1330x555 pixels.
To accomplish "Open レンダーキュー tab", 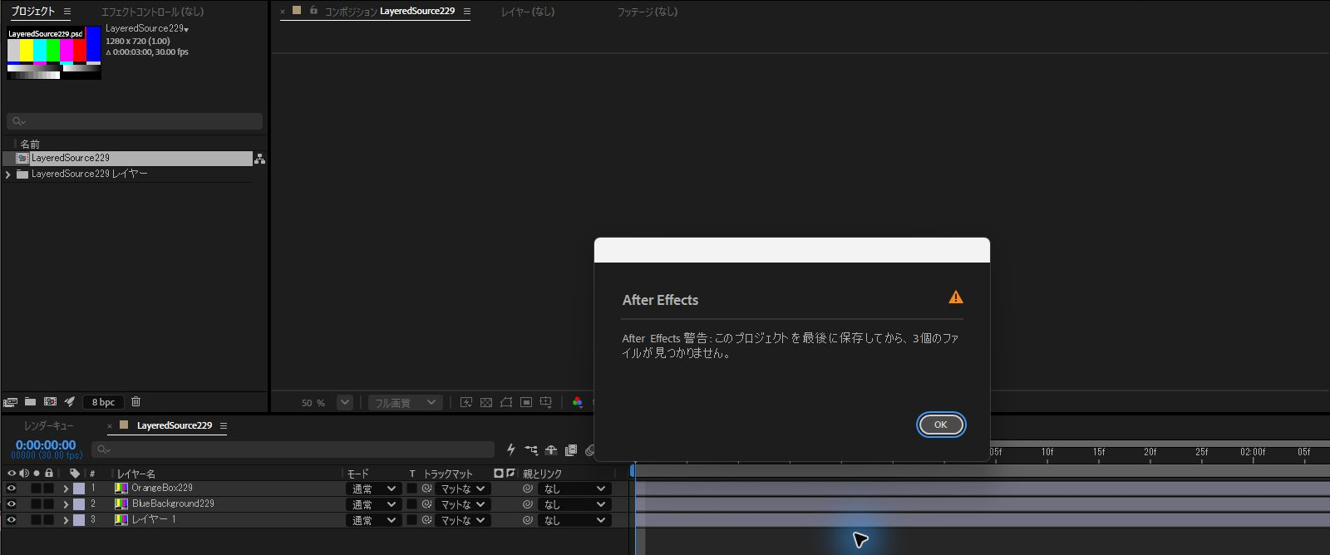I will click(48, 425).
